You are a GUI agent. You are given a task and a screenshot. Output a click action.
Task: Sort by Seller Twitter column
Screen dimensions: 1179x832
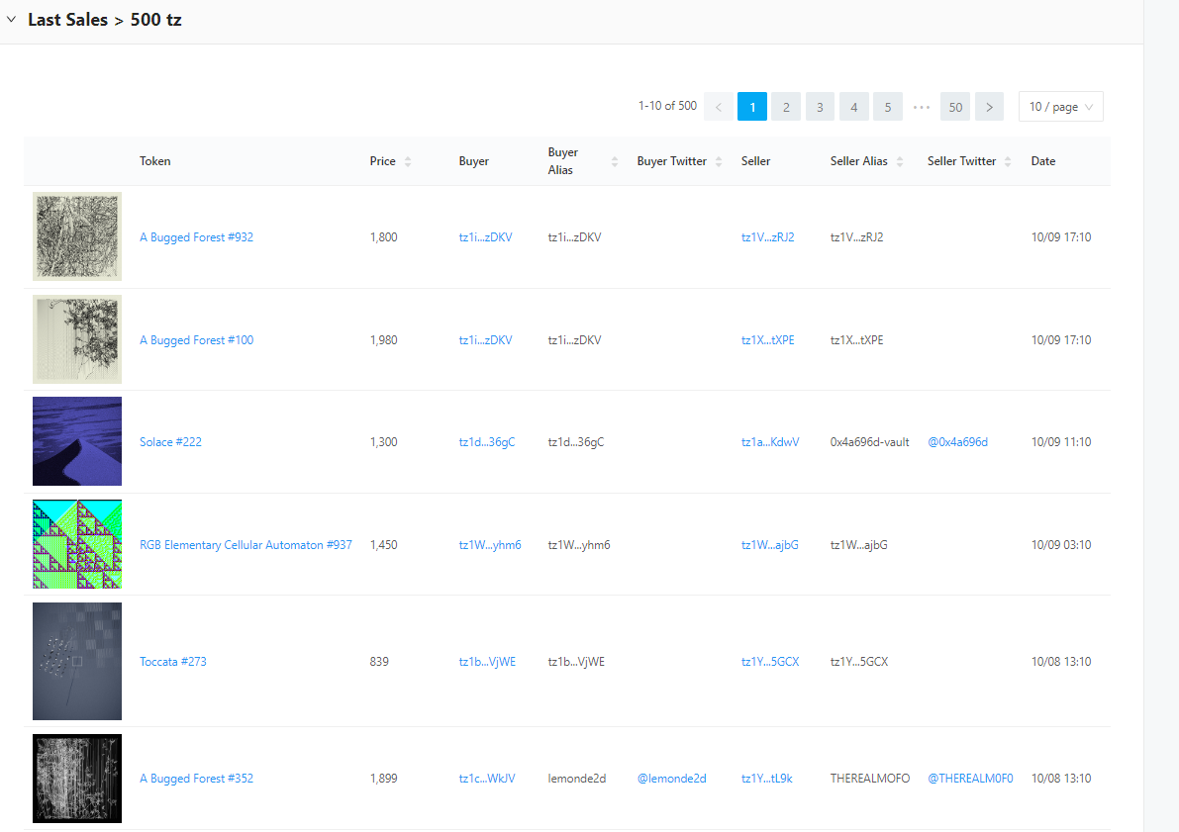[1007, 161]
